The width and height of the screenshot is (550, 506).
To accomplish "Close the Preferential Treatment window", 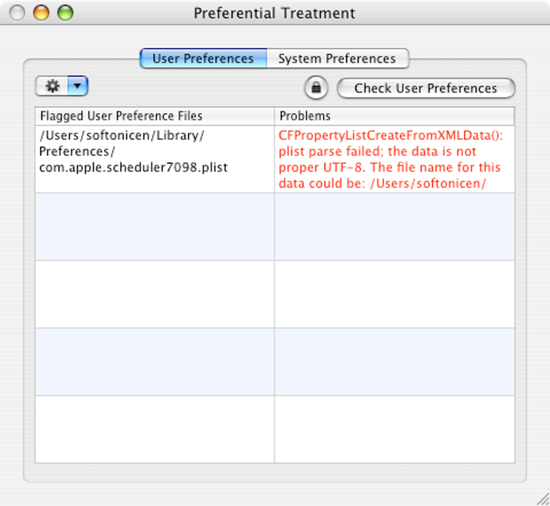I will pyautogui.click(x=18, y=13).
